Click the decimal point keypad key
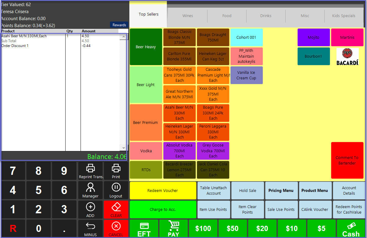367x238 pixels. (x=64, y=229)
